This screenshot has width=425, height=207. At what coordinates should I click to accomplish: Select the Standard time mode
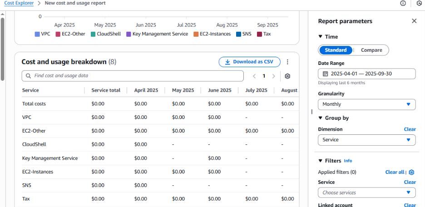[x=336, y=50]
